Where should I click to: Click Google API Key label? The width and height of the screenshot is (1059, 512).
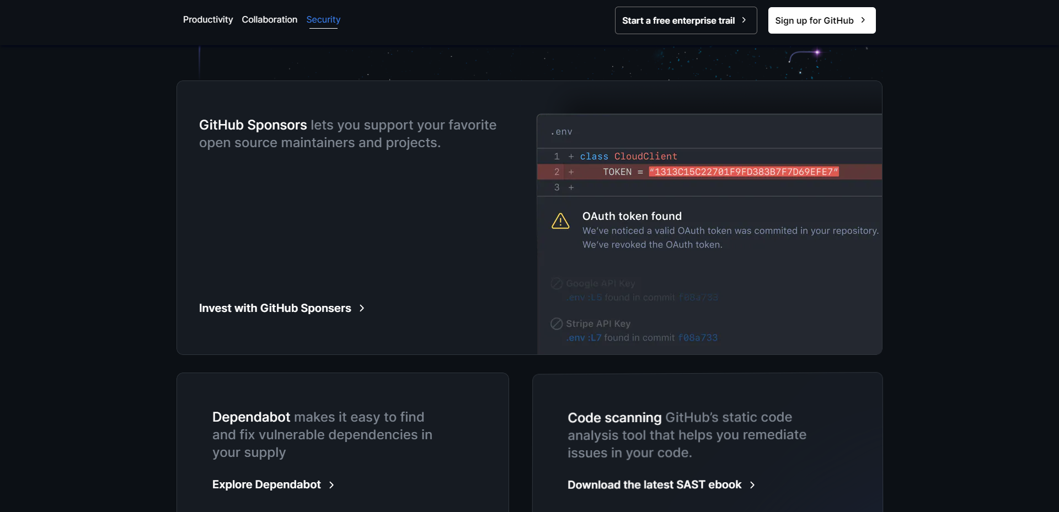(600, 283)
